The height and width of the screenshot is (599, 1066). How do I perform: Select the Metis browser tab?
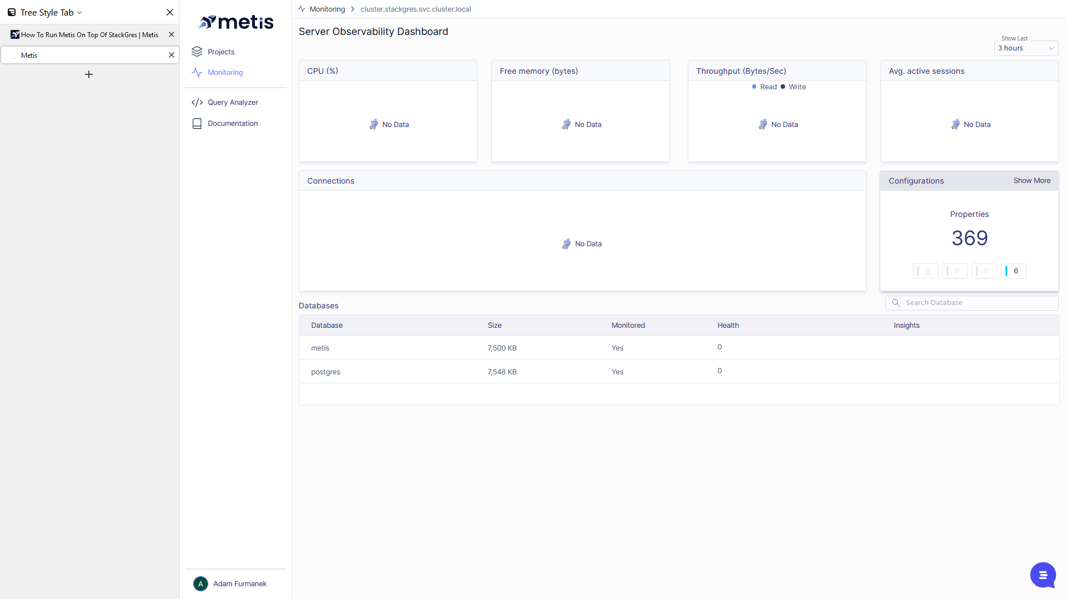point(89,55)
